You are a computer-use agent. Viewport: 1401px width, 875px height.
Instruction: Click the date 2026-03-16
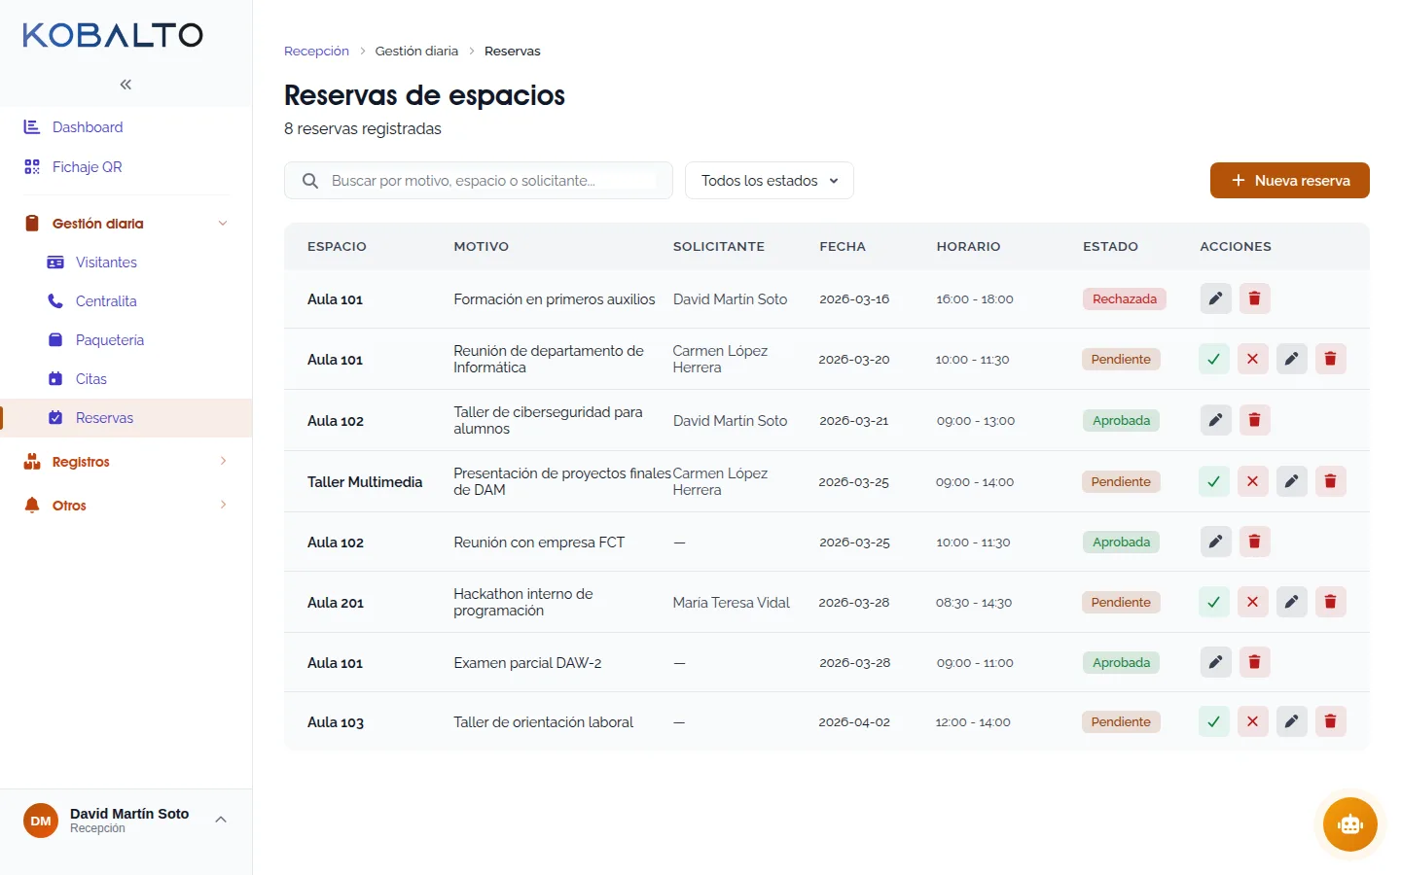coord(854,299)
